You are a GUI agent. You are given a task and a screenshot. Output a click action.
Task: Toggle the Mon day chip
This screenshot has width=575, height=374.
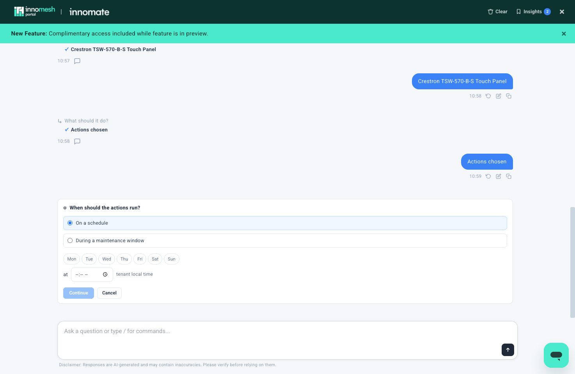(x=72, y=259)
